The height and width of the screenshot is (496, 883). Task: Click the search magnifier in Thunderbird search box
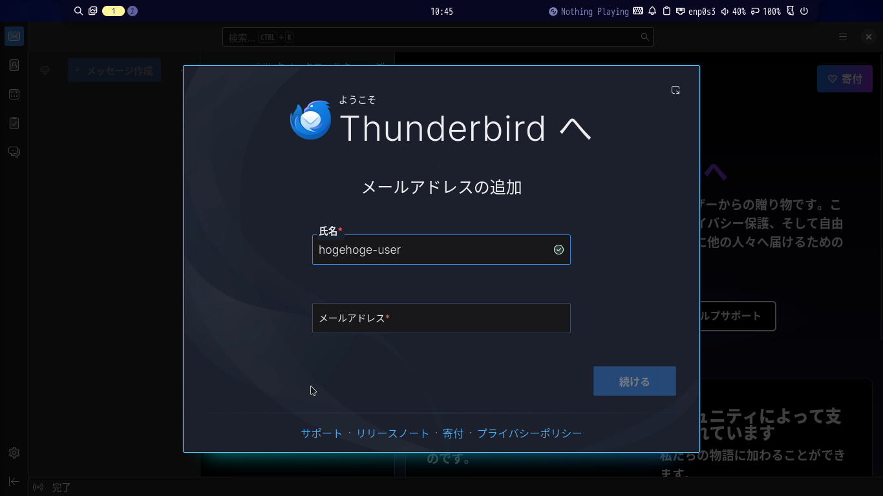(644, 37)
